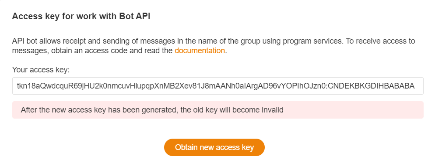Click the CNDEKBKGDIHBABABA segment of key

click(372, 86)
